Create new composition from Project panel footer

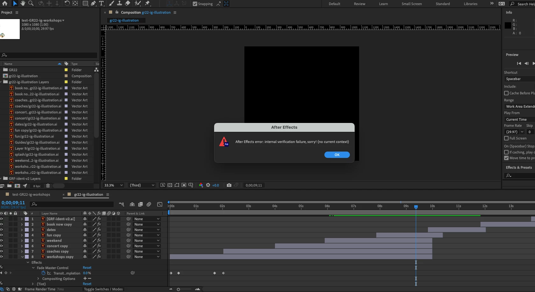point(17,186)
